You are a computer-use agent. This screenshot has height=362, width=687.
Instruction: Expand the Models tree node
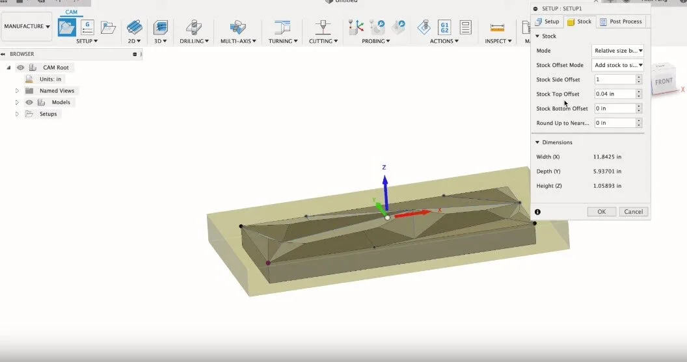[17, 103]
